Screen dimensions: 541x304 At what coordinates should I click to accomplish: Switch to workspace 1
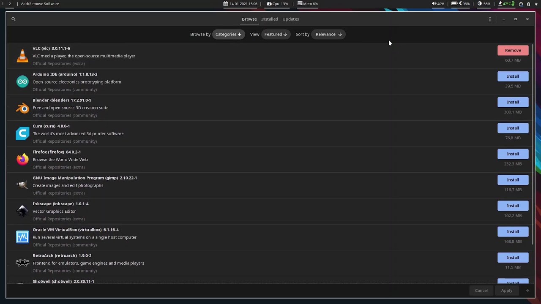tap(3, 4)
